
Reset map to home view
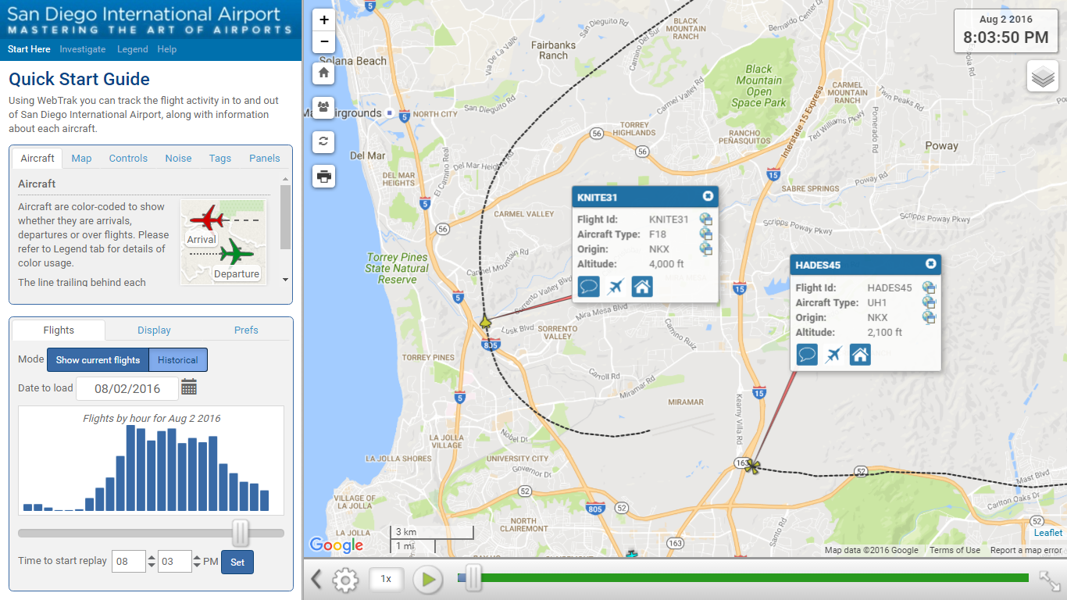(324, 73)
